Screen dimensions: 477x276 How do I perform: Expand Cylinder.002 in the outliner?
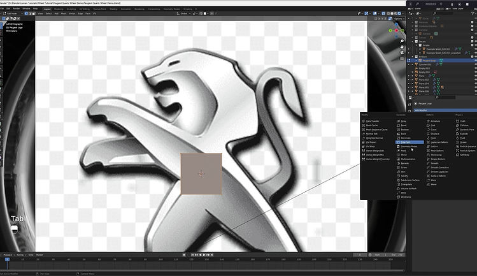tap(413, 64)
